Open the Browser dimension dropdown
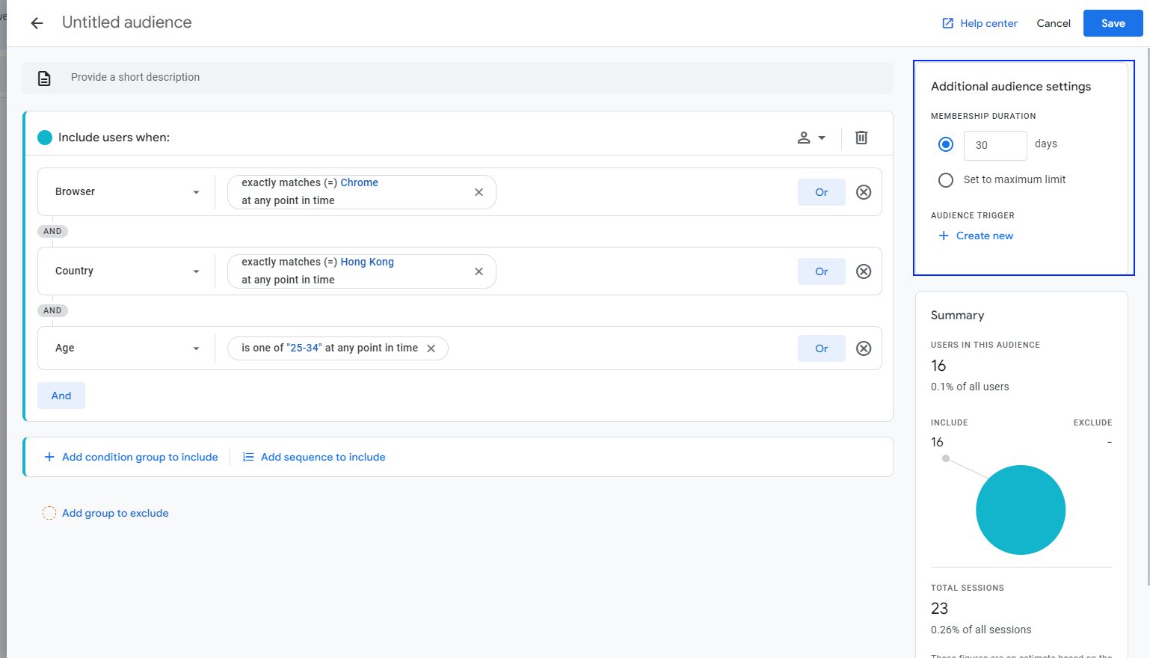 (x=126, y=192)
